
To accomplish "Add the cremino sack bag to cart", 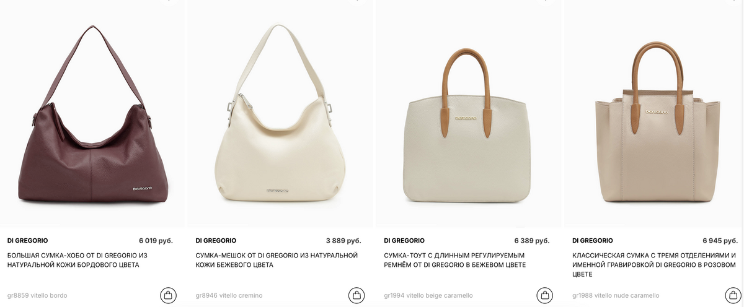I will 356,295.
